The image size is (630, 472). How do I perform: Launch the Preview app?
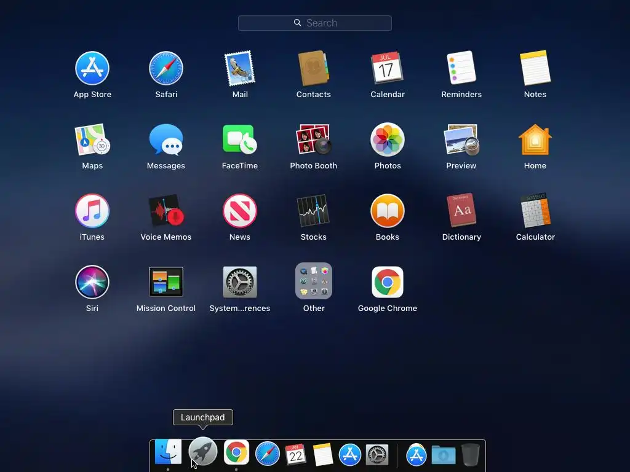(461, 140)
